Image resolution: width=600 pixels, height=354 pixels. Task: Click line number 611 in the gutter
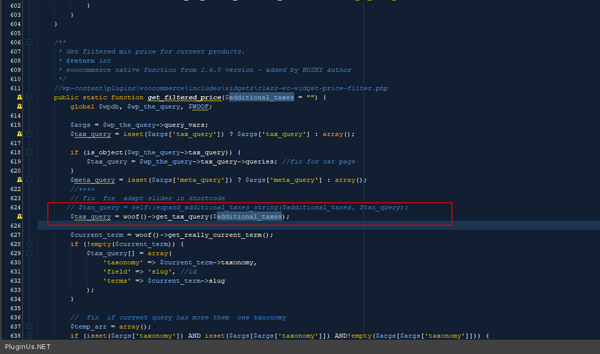[15, 88]
